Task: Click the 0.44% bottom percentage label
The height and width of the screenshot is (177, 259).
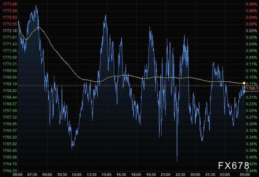Action: (x=252, y=171)
